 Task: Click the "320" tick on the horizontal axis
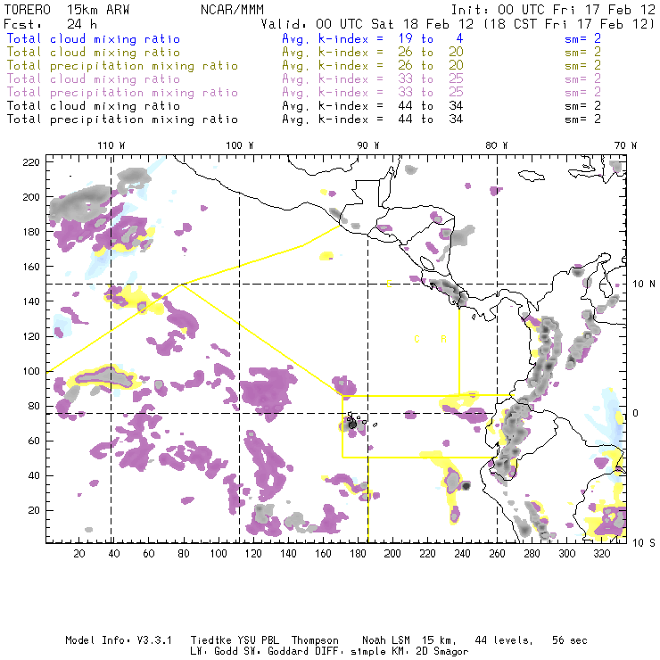(x=601, y=554)
